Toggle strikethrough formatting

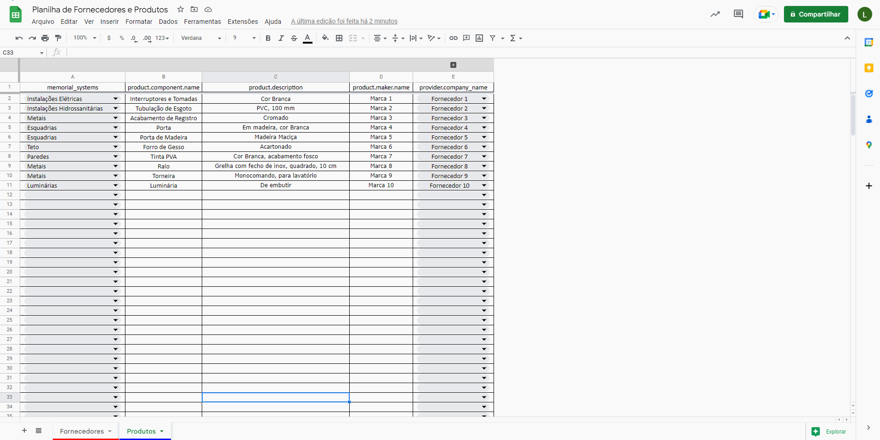tap(294, 38)
